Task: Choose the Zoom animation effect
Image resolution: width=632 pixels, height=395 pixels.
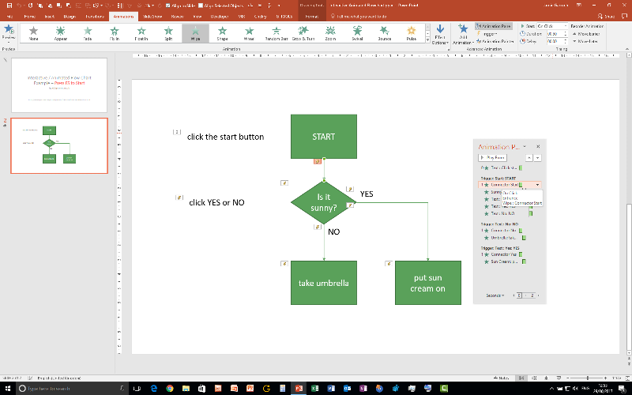Action: point(330,32)
